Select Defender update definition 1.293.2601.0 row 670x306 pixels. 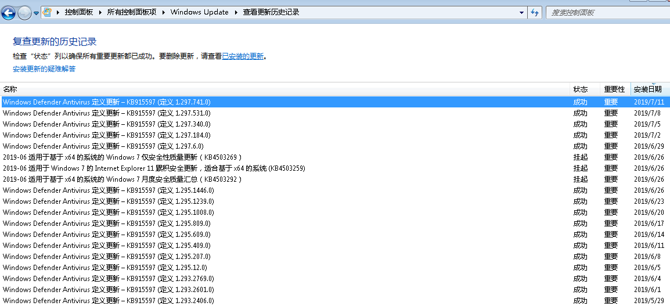[335, 290]
